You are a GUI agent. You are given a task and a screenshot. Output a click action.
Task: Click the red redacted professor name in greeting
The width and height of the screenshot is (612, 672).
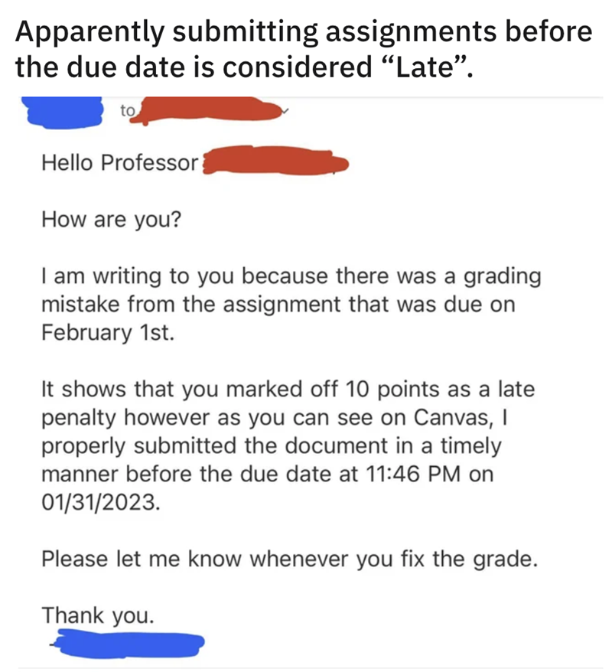point(274,163)
